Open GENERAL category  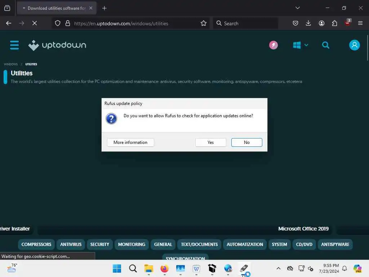click(x=163, y=245)
